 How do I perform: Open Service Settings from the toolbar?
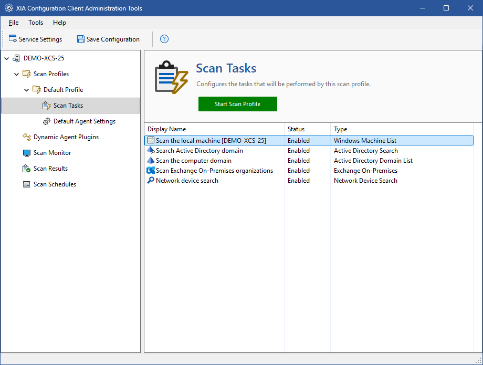(x=35, y=39)
